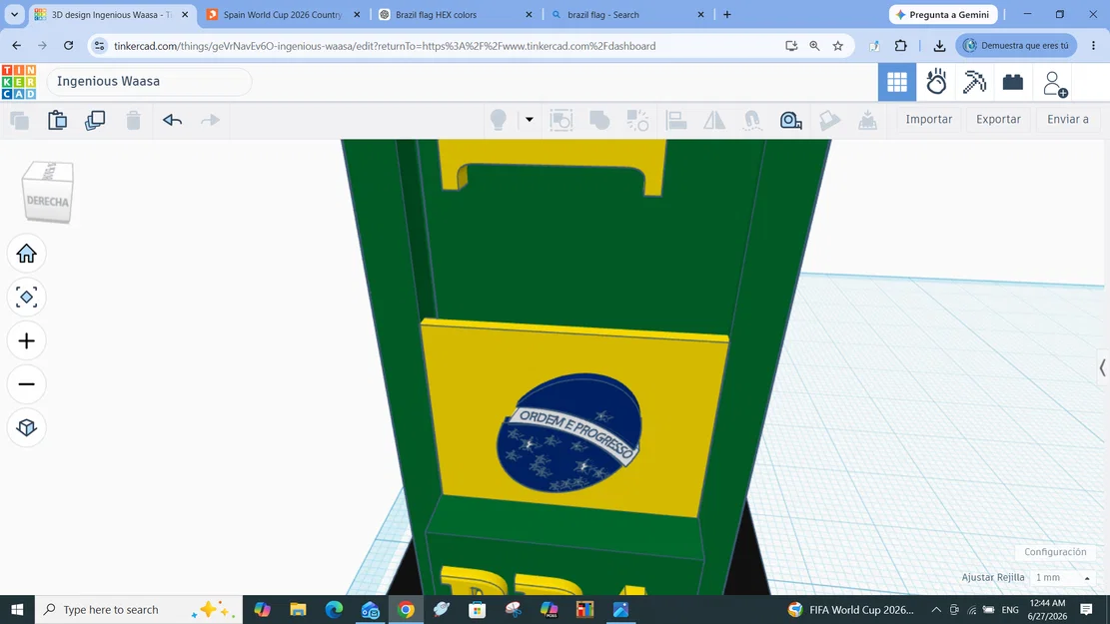Zoom out with the minus button
The image size is (1110, 624).
click(26, 384)
